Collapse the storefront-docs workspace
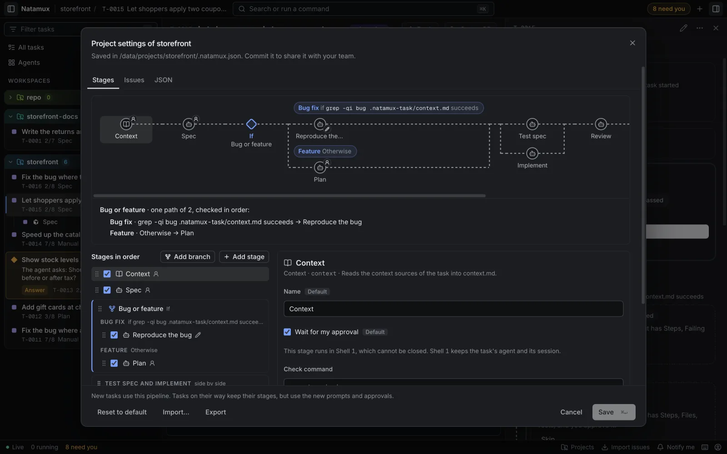 (x=10, y=117)
